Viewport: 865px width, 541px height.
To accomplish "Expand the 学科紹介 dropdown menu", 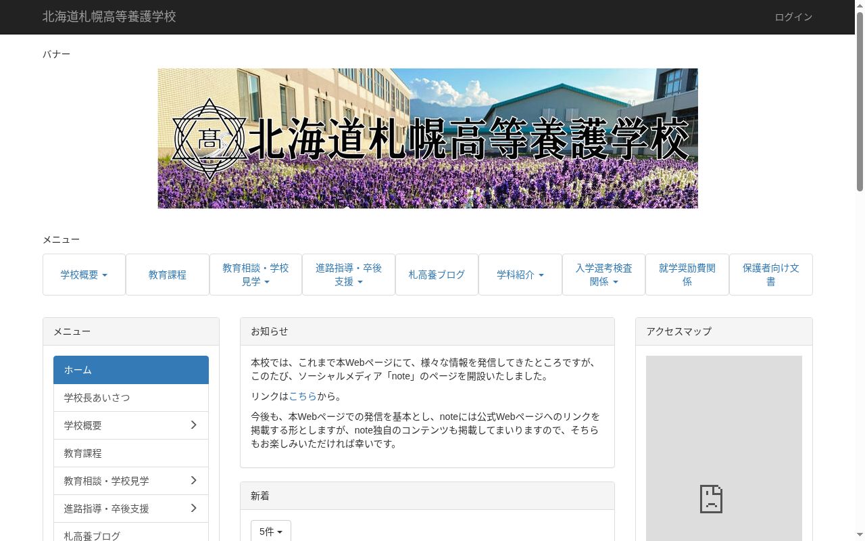I will tap(520, 275).
